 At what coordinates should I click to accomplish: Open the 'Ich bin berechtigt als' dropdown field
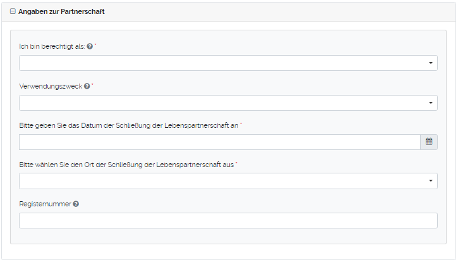(x=221, y=63)
